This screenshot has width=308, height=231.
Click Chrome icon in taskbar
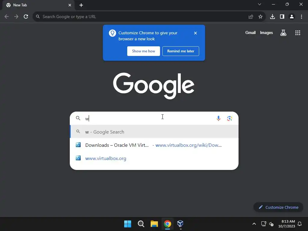pos(167,224)
